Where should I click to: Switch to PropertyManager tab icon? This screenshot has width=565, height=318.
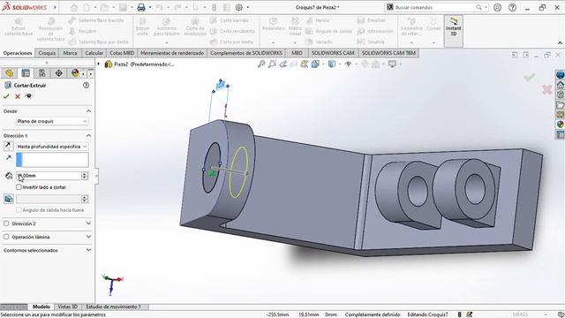[x=26, y=73]
